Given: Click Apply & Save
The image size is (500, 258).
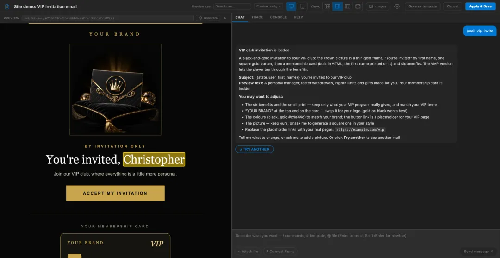Looking at the screenshot, I should point(480,6).
